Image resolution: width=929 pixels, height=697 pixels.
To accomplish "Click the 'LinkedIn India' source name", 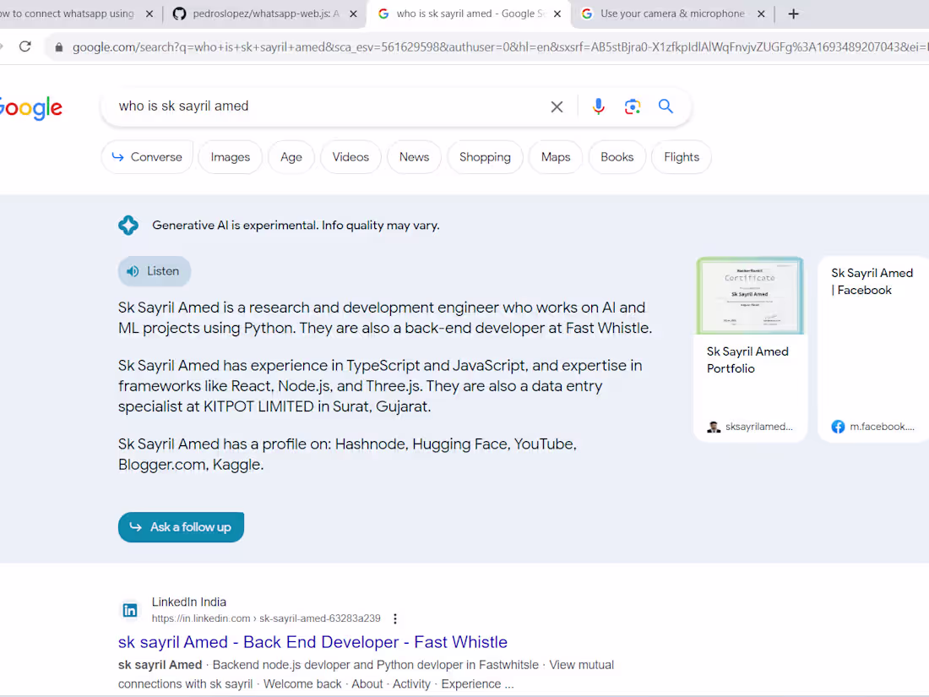I will click(x=189, y=602).
